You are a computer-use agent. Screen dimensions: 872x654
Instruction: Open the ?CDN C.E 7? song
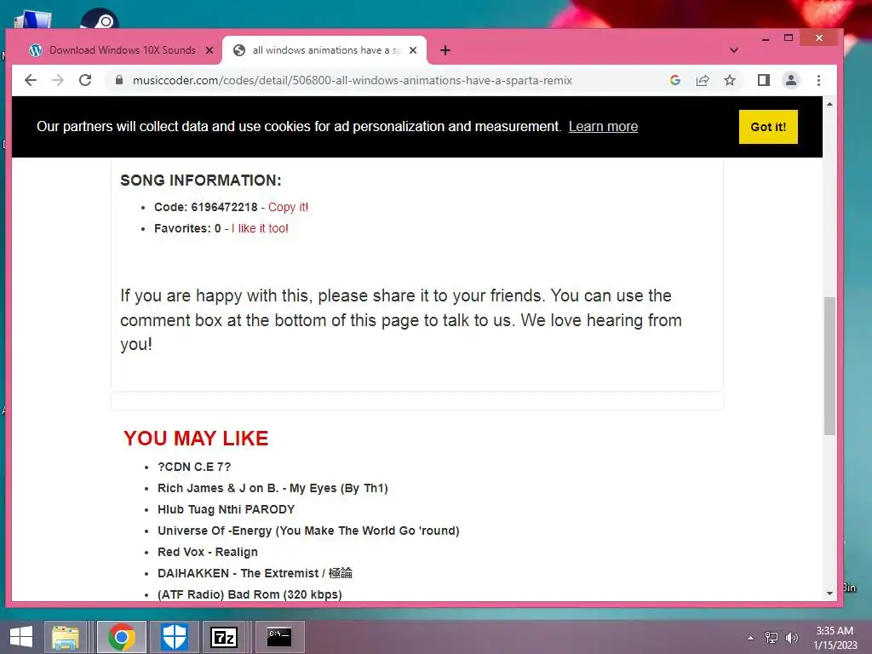coord(194,467)
